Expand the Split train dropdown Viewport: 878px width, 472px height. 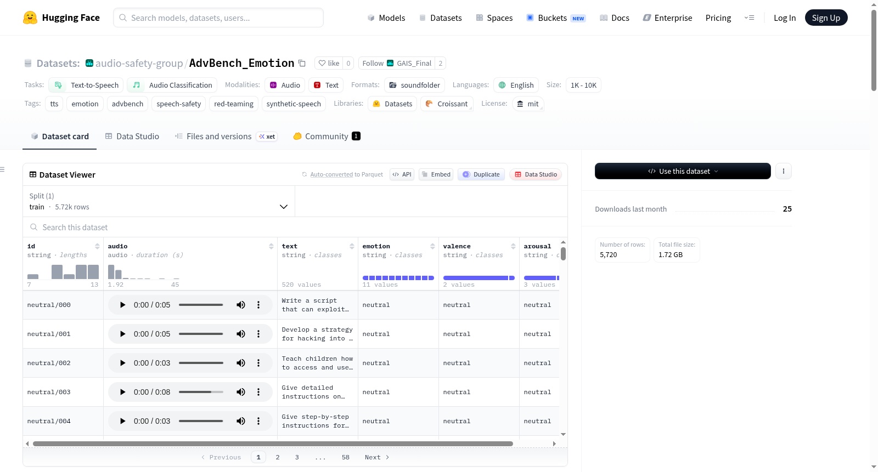pos(159,201)
